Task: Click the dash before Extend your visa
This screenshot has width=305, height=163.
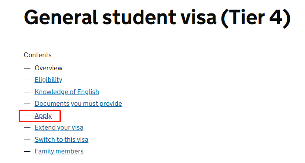Action: click(x=27, y=128)
